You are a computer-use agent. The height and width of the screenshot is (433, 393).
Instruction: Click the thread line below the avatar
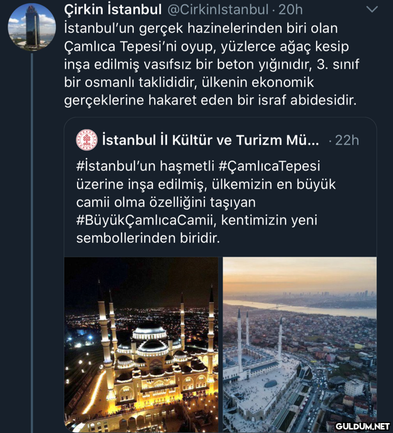(x=32, y=233)
